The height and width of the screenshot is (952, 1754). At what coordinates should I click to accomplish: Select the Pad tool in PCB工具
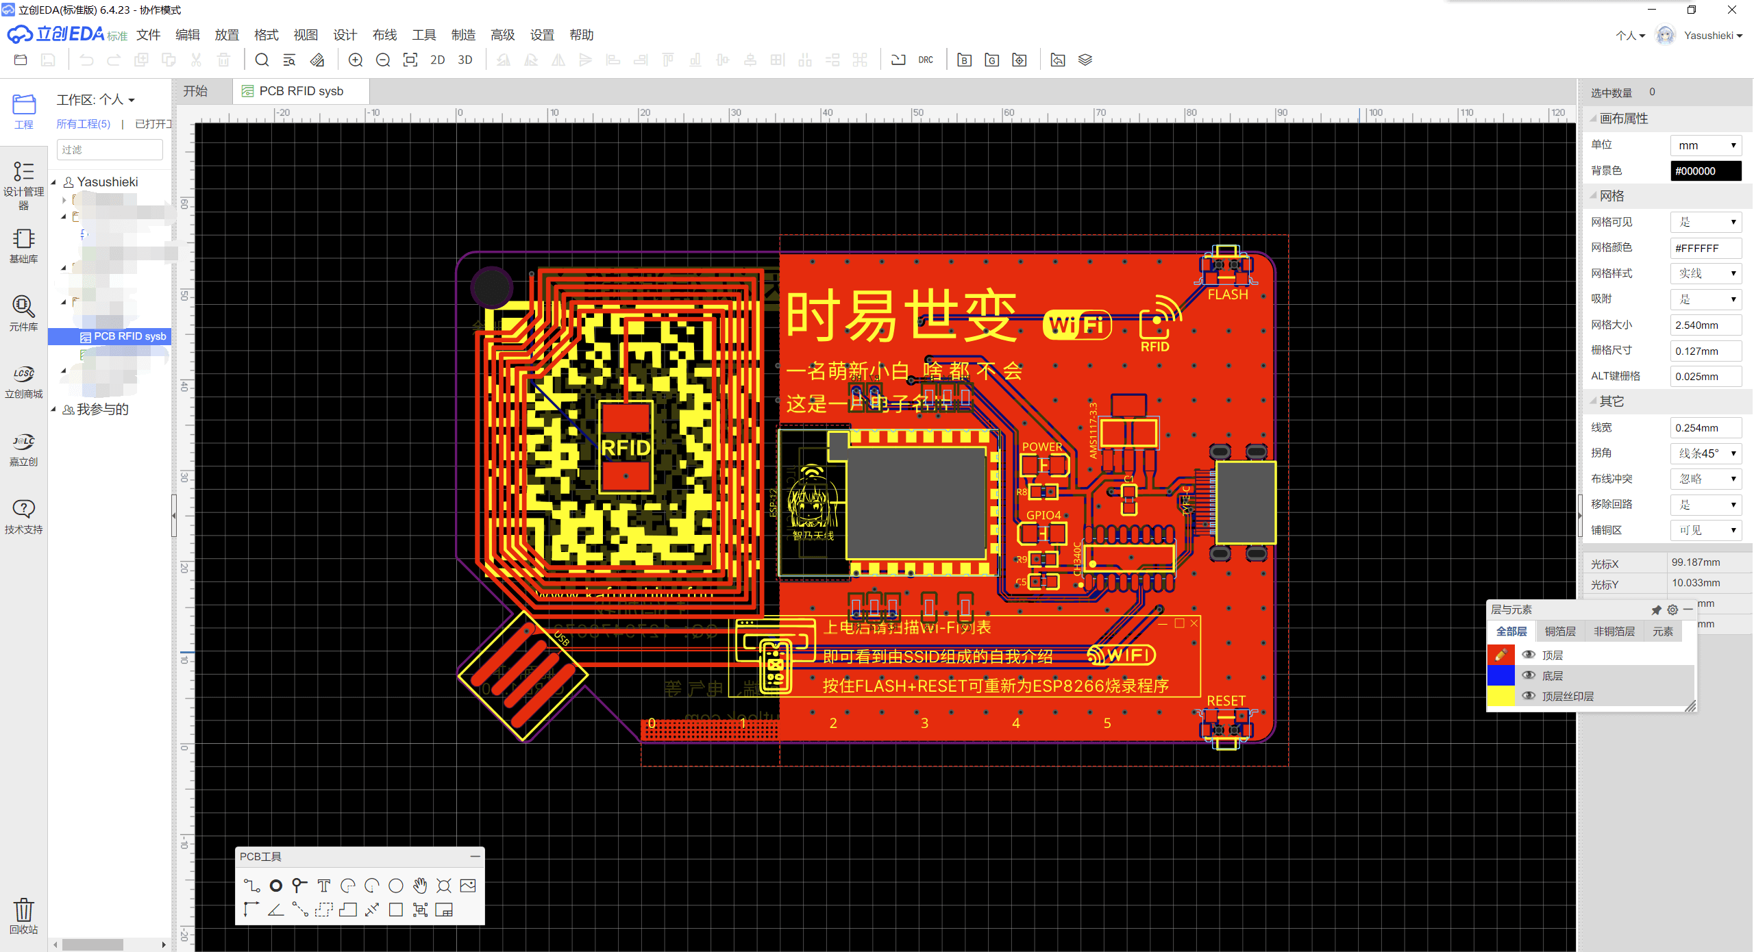click(x=275, y=886)
